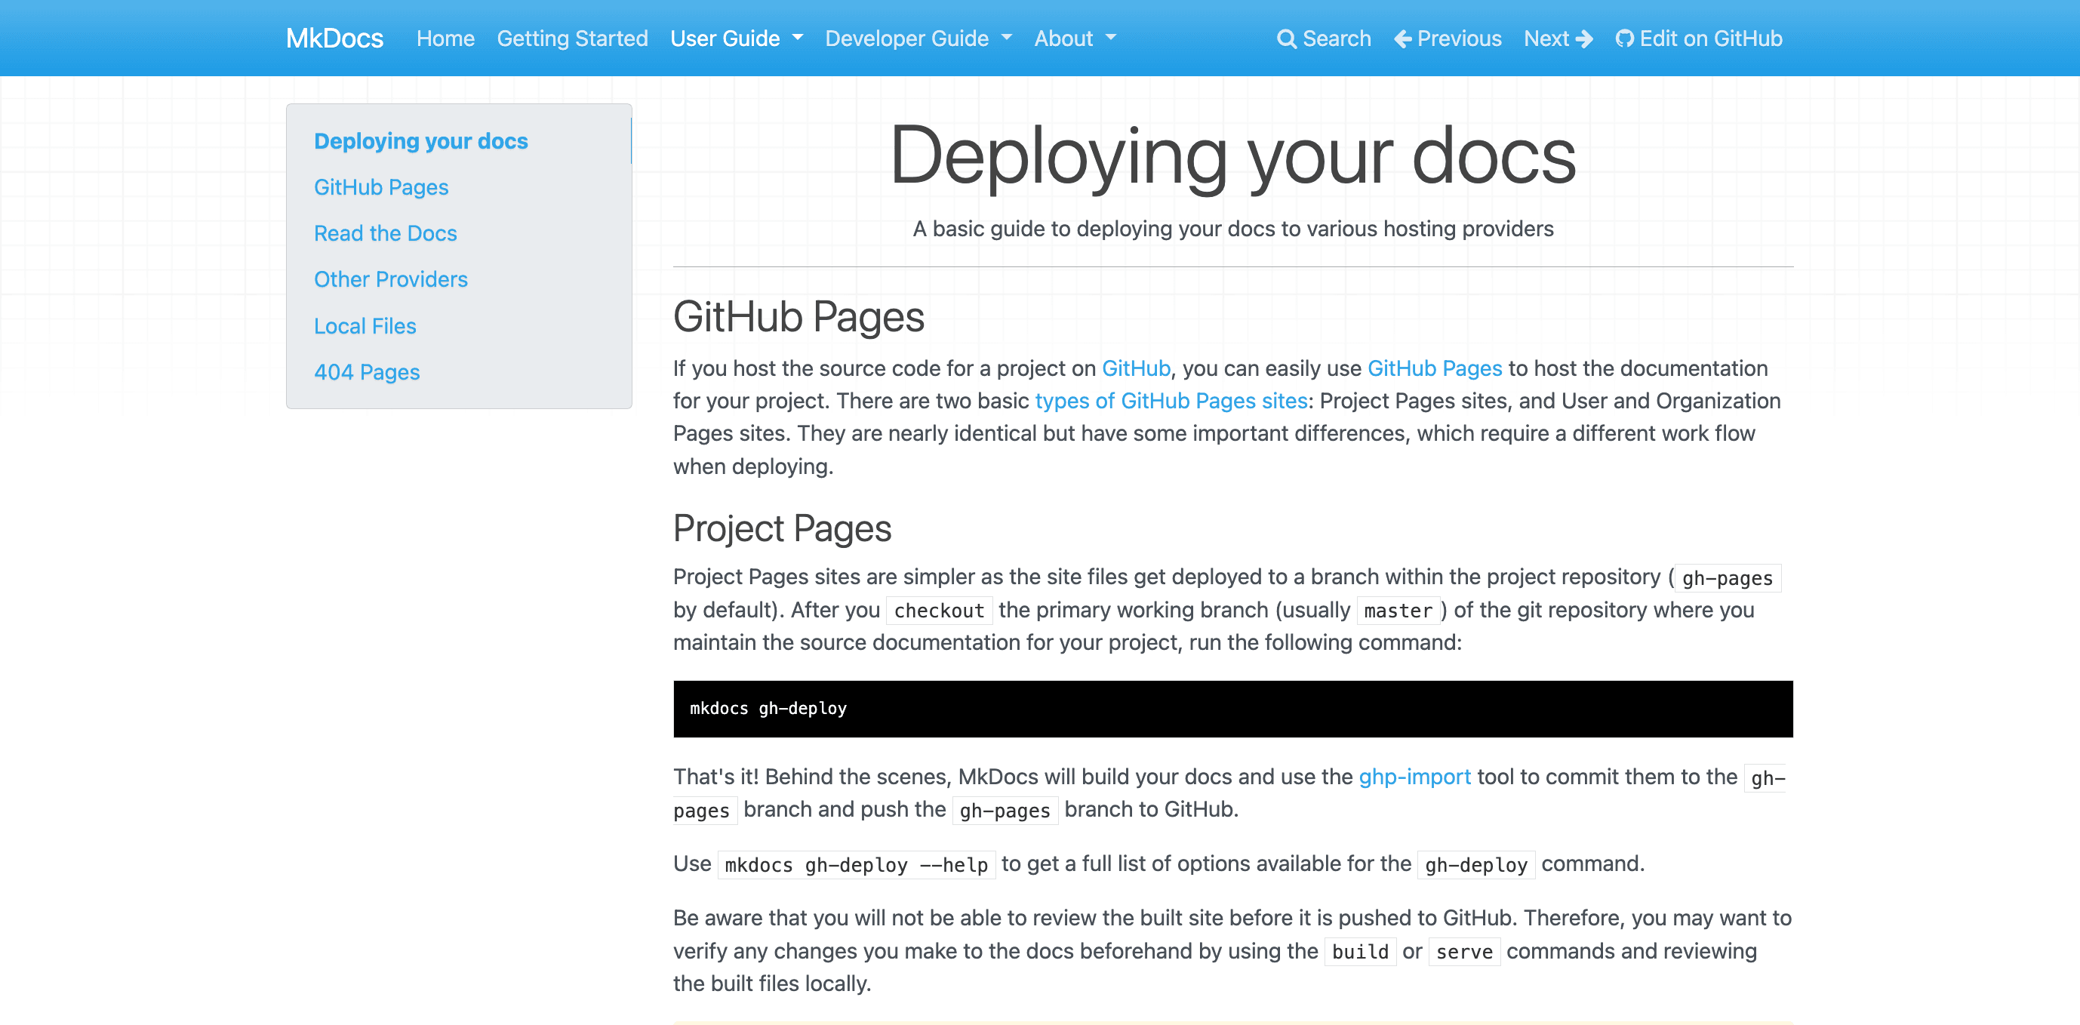Select Read the Docs sidebar link
The width and height of the screenshot is (2080, 1025).
point(385,233)
